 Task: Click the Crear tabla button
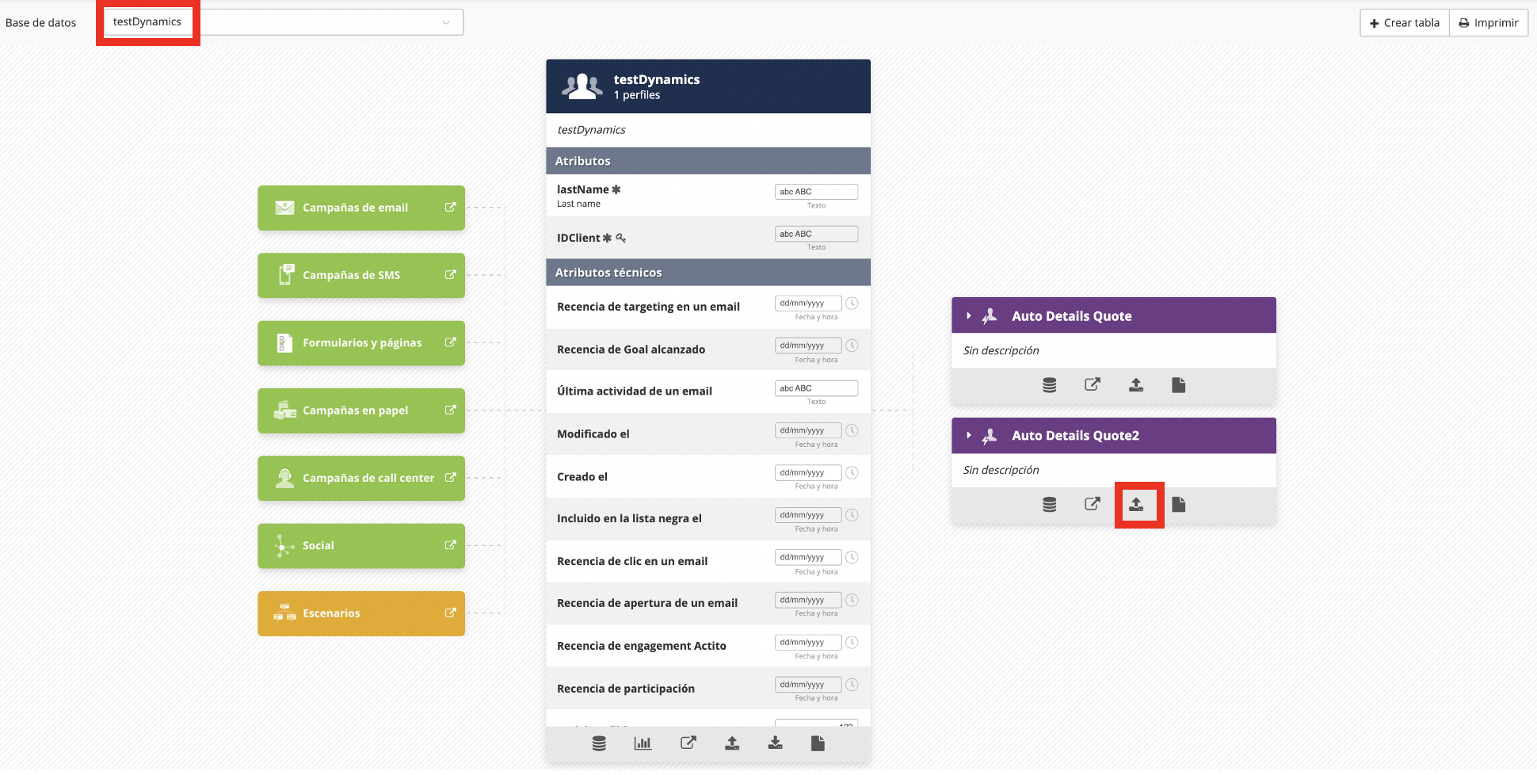(x=1405, y=23)
